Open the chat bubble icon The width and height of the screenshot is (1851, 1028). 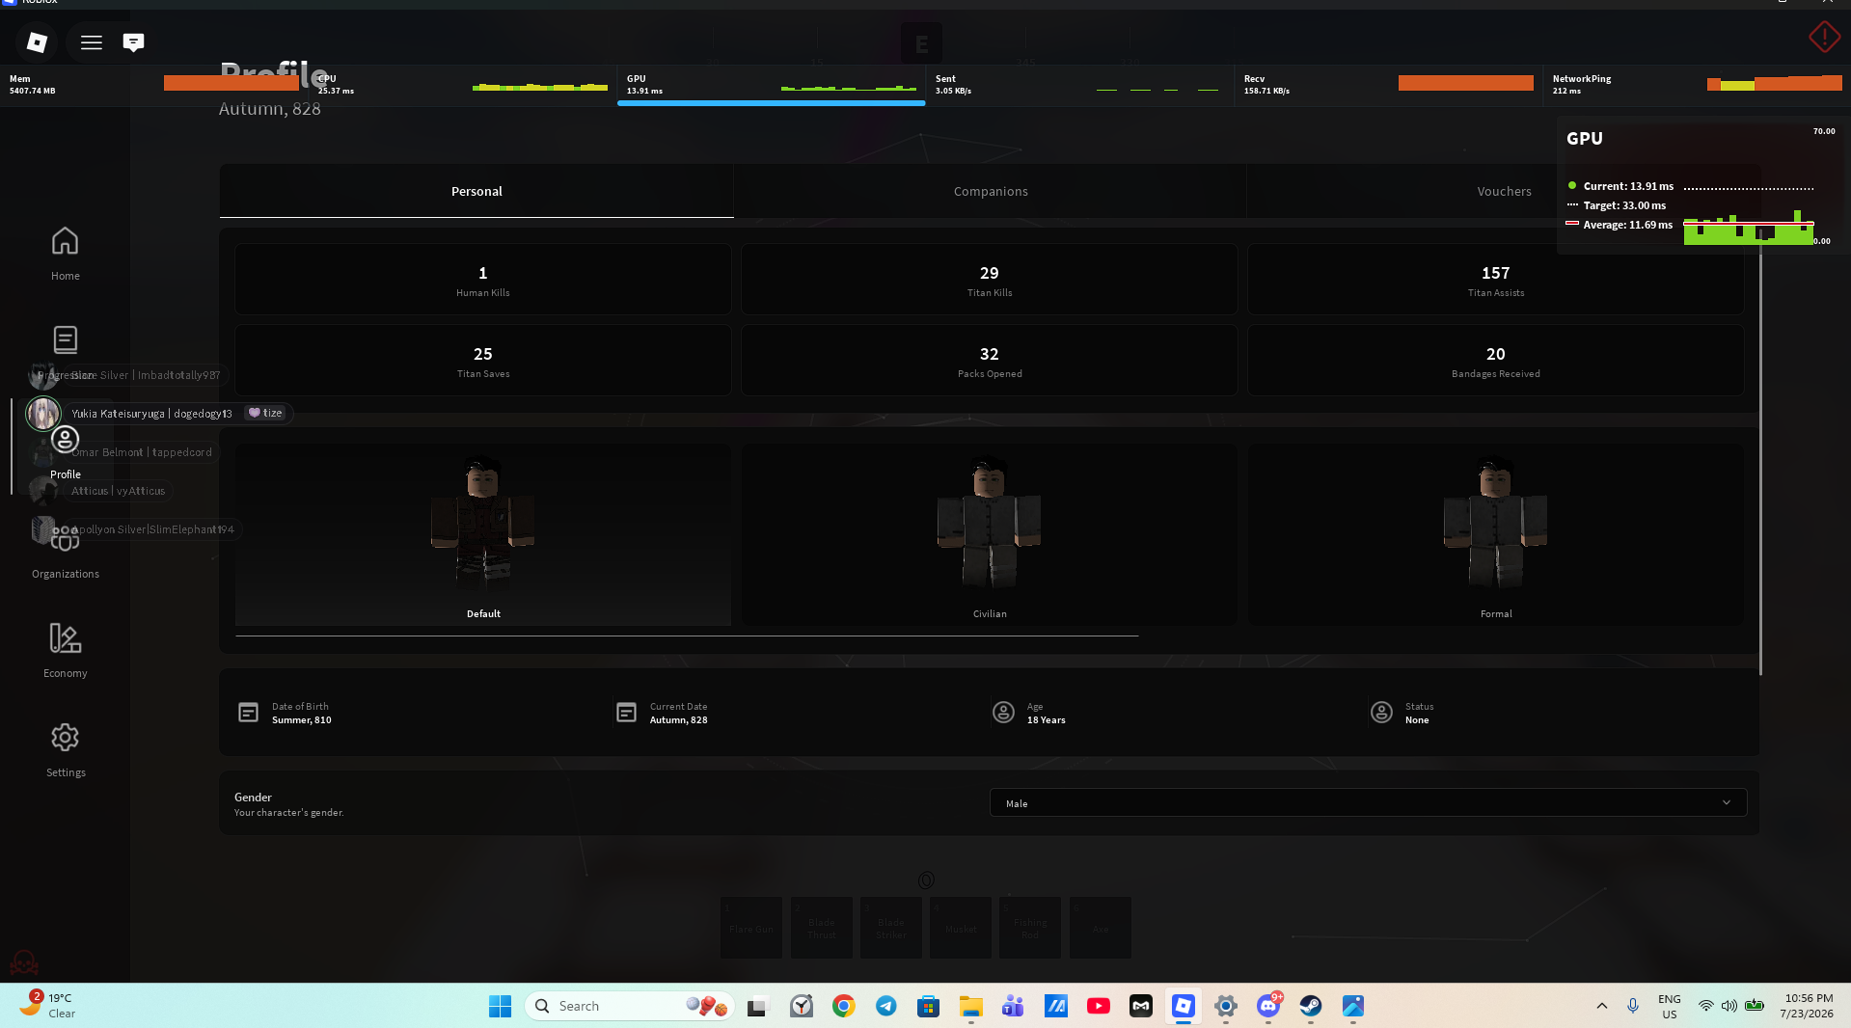(x=134, y=42)
